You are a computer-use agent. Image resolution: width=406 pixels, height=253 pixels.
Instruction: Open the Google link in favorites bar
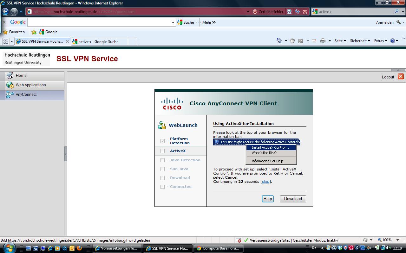coord(48,32)
